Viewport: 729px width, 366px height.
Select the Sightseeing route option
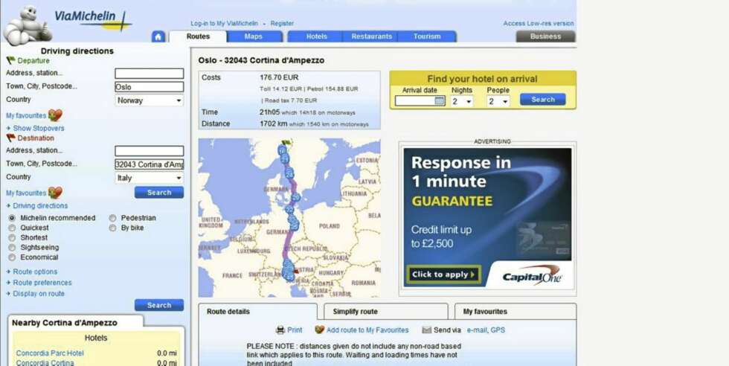[12, 248]
